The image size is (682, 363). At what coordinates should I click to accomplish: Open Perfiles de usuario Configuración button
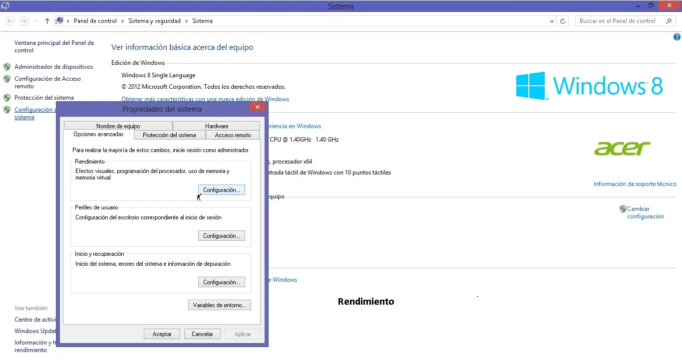pos(222,236)
